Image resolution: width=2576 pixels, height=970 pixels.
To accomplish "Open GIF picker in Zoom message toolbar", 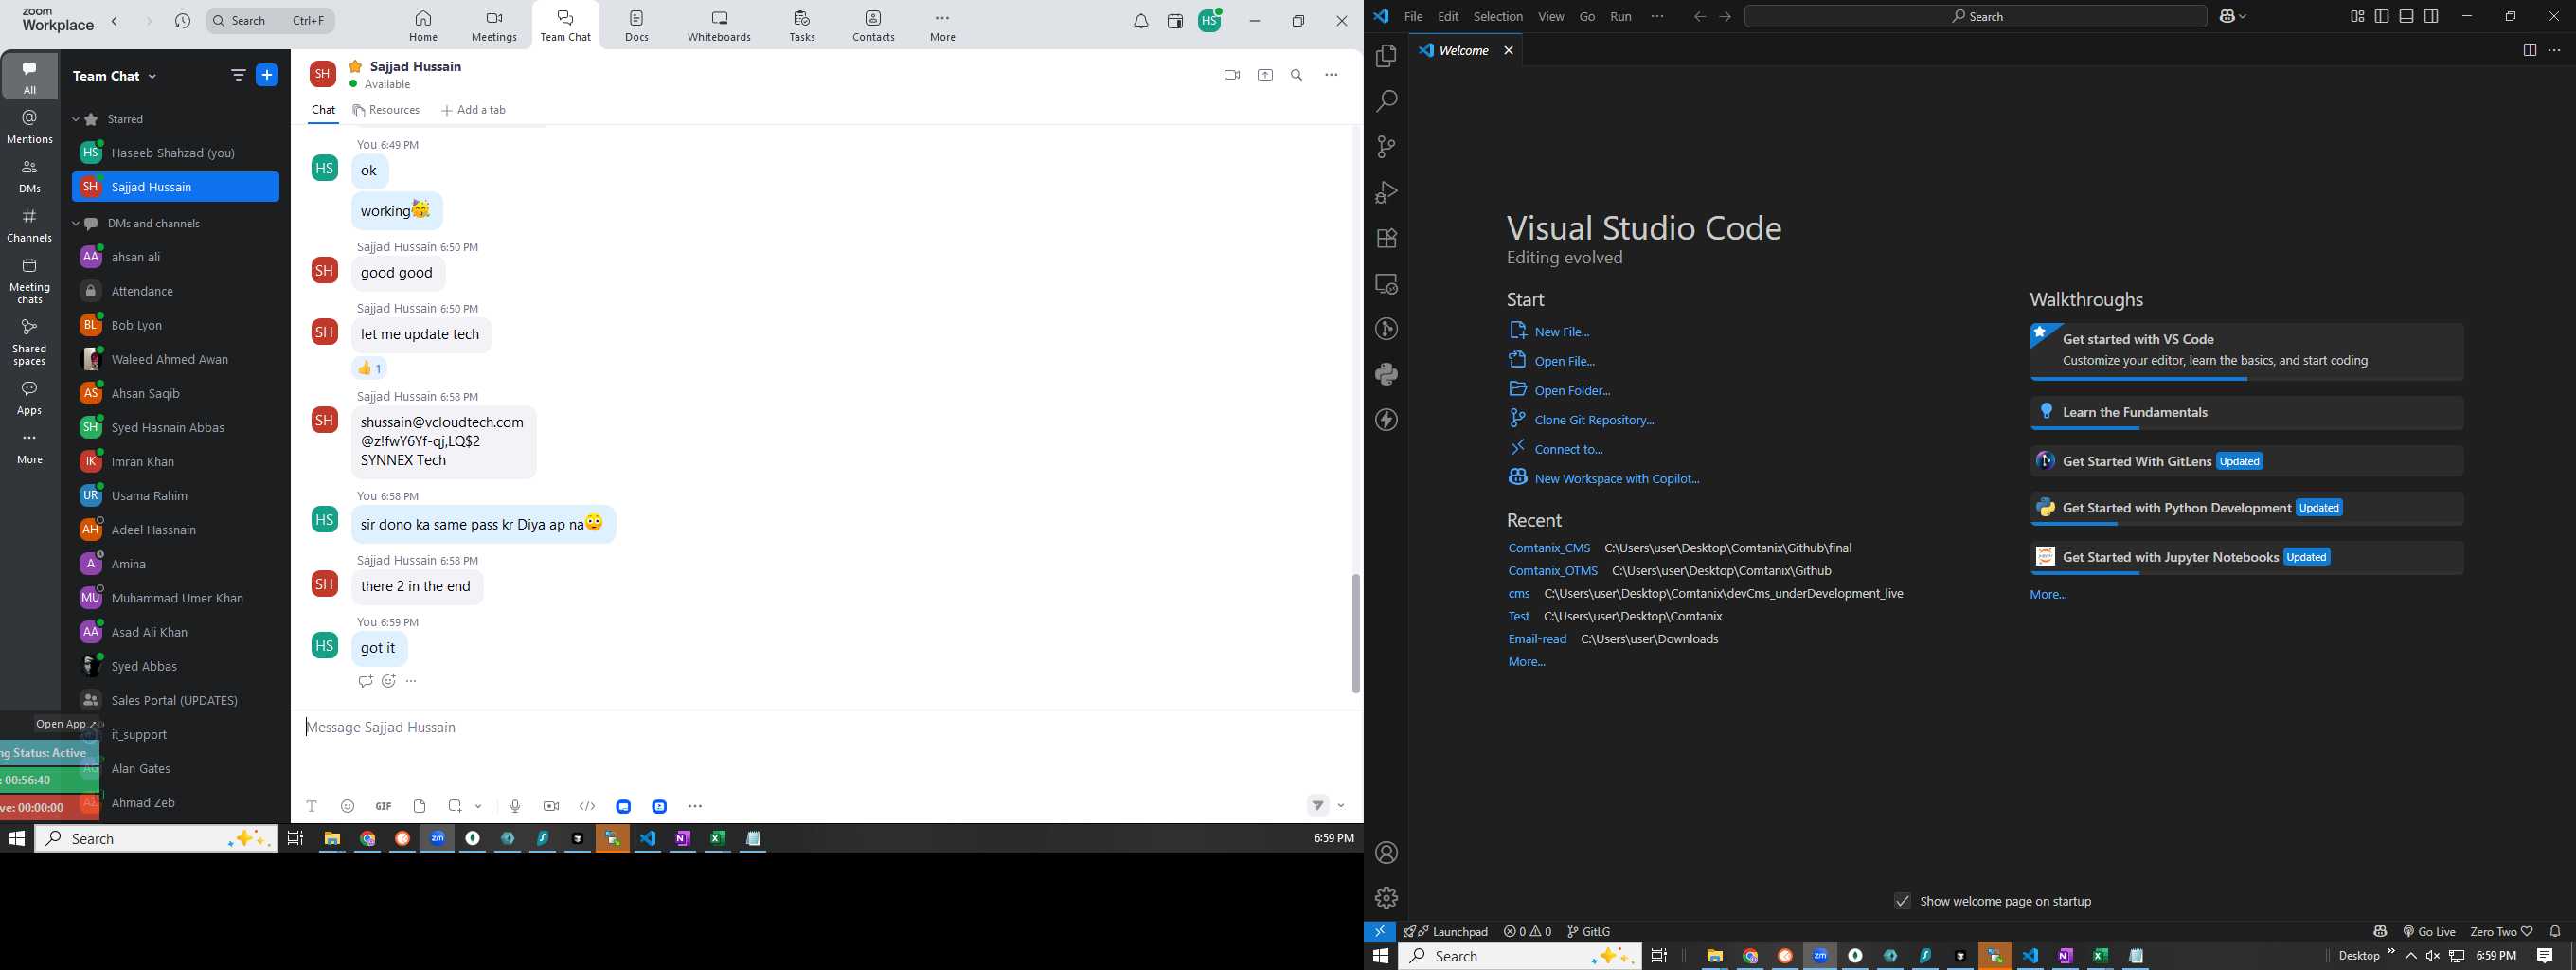I will click(383, 806).
